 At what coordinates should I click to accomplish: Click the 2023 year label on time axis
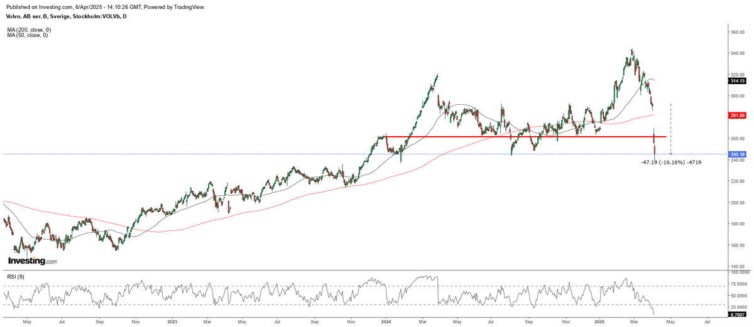click(173, 321)
